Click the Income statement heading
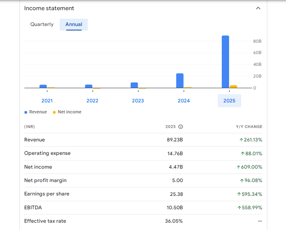Image resolution: width=286 pixels, height=230 pixels. (49, 8)
